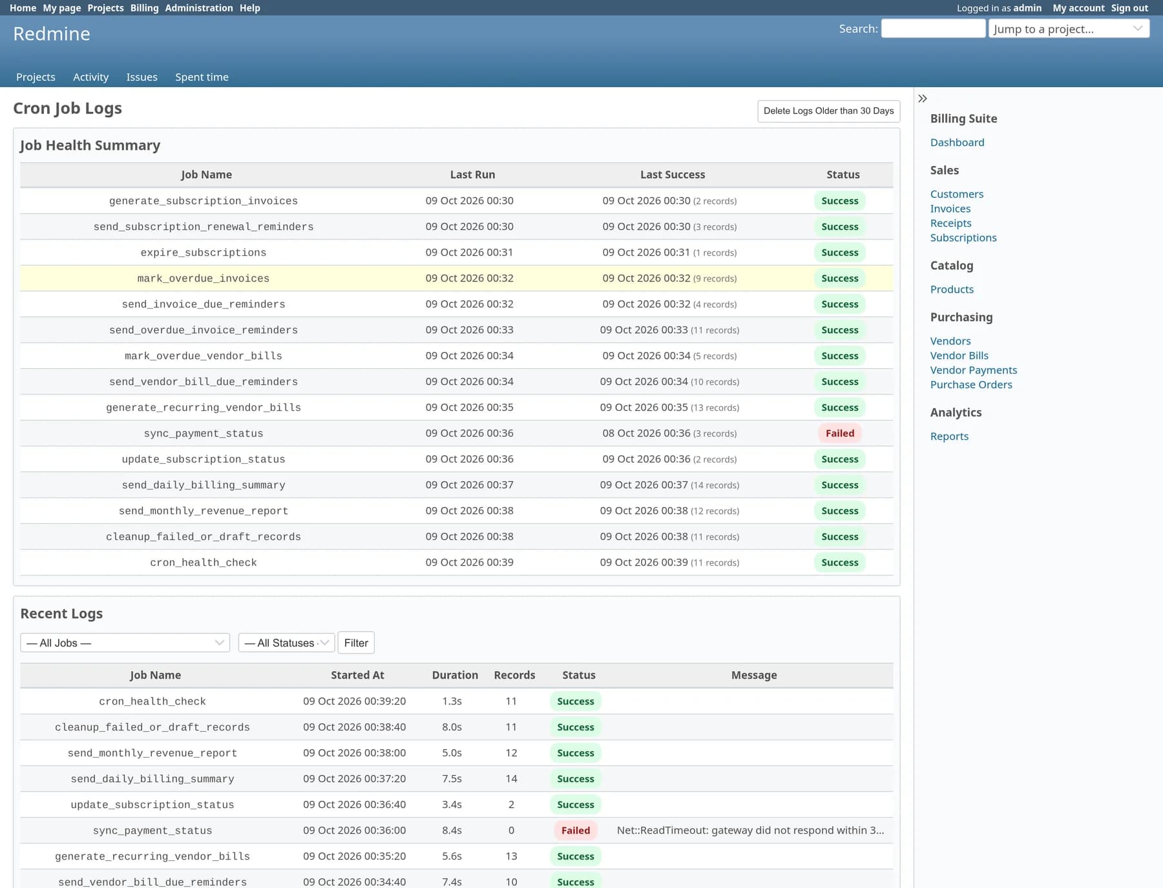
Task: Click the Sign out link
Action: [1129, 8]
